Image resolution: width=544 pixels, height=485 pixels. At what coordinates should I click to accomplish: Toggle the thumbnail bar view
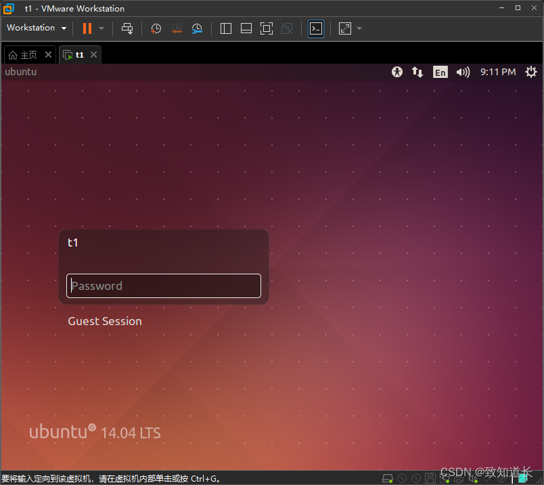tap(246, 28)
